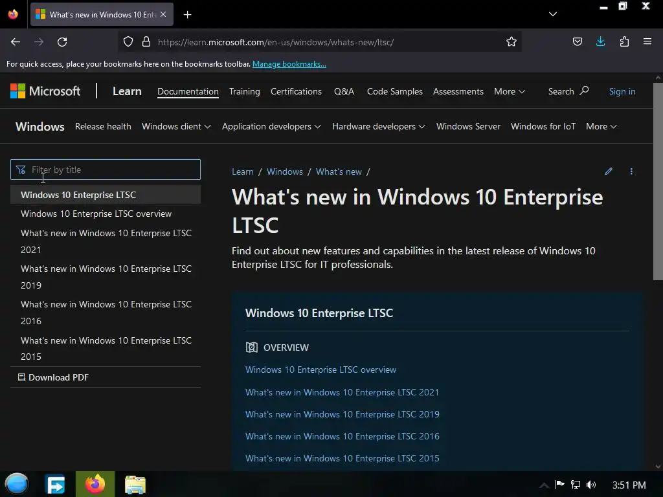
Task: Click the Windows product heading link
Action: click(x=39, y=126)
